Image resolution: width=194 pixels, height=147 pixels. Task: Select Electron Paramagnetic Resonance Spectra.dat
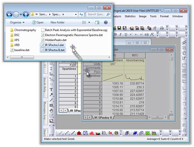[x=72, y=35]
